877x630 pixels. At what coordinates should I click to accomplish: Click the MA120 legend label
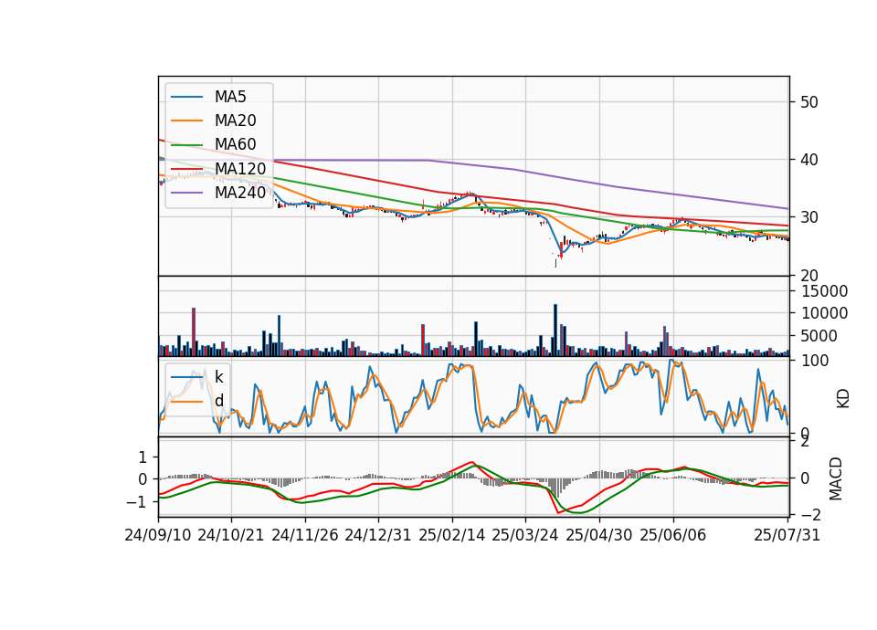point(240,169)
